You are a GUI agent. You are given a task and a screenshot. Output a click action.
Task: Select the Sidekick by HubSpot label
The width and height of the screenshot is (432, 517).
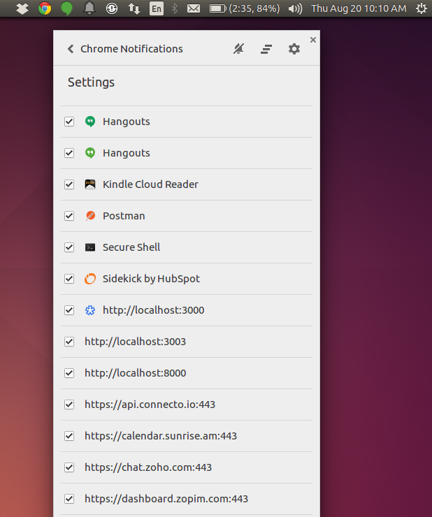151,279
